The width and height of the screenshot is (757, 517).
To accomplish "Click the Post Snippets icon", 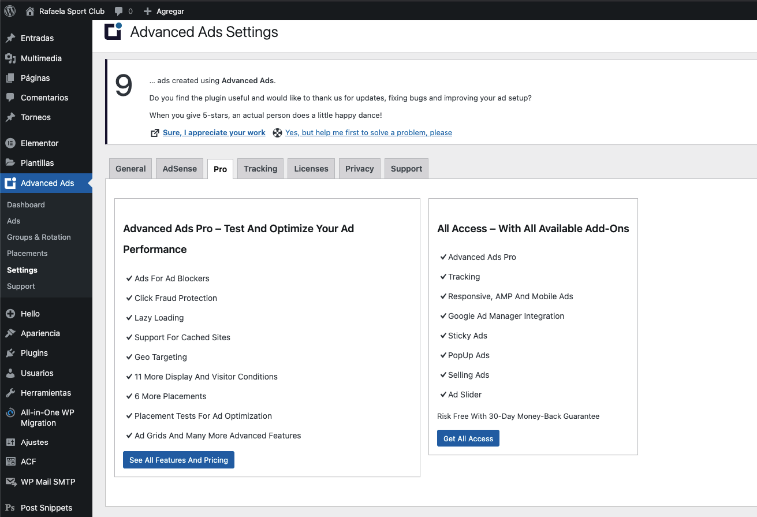I will pos(10,508).
